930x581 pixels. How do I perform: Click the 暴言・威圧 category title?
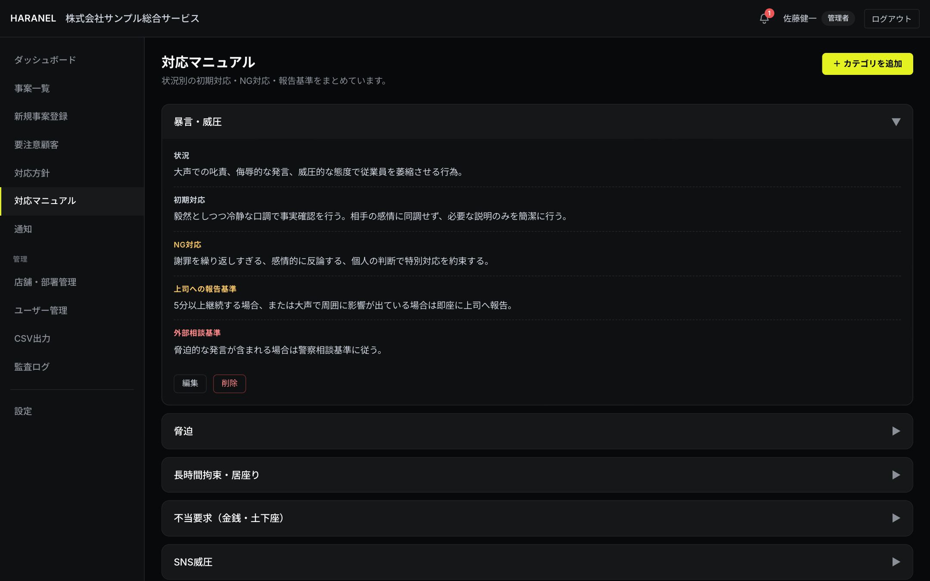click(198, 122)
